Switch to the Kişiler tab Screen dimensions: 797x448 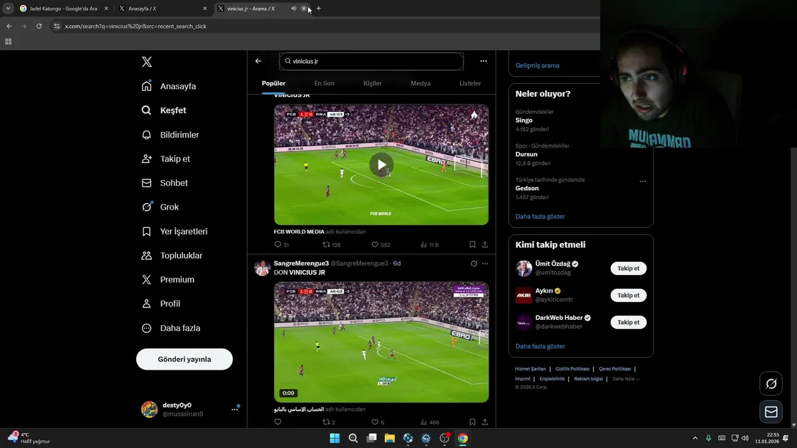pyautogui.click(x=372, y=83)
